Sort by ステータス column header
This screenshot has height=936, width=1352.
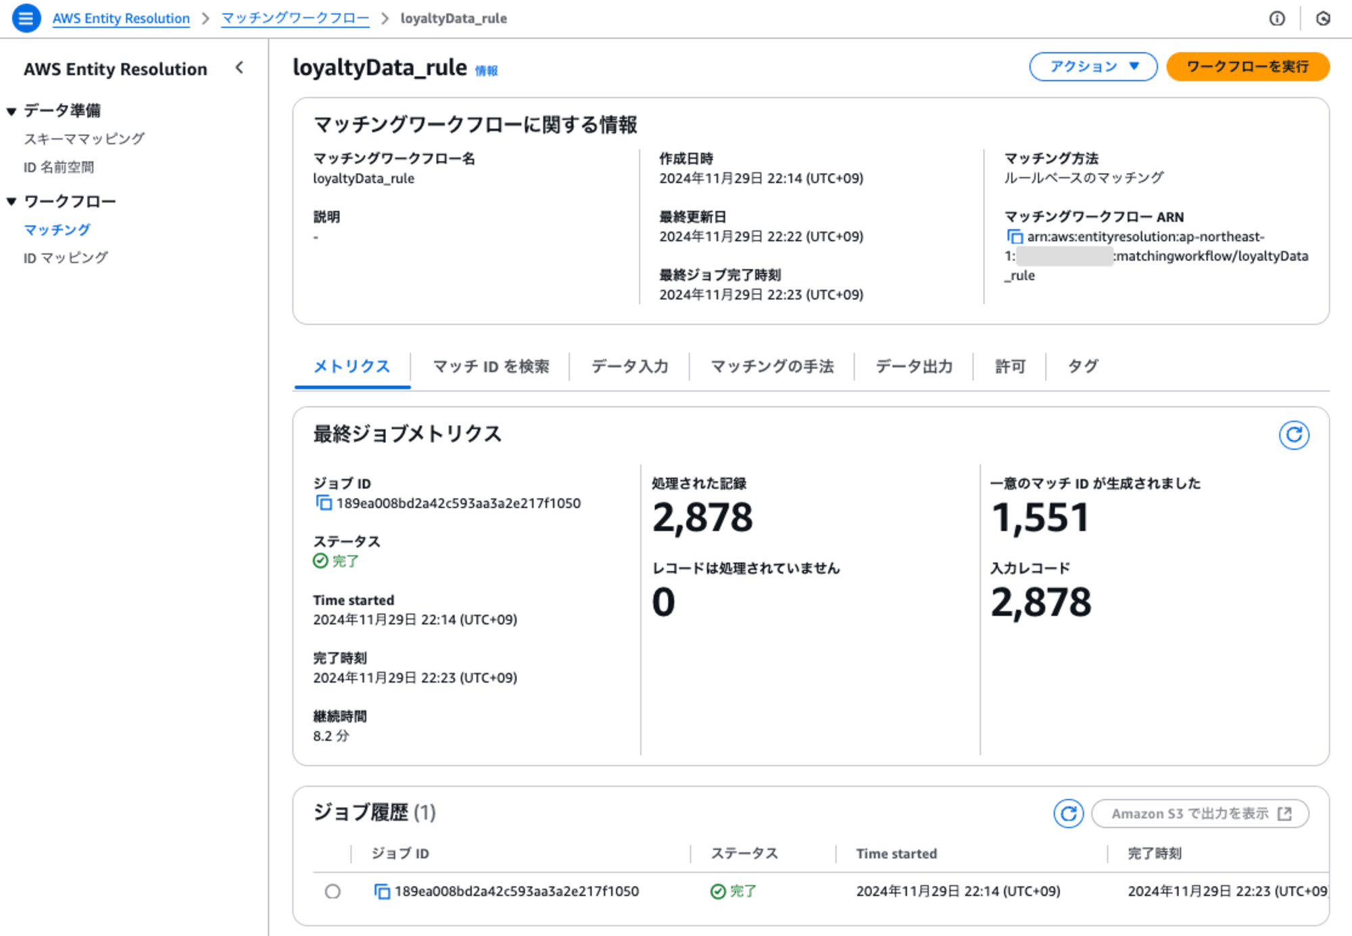click(744, 854)
